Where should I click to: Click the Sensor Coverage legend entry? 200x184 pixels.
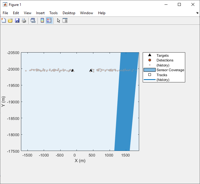170,70
